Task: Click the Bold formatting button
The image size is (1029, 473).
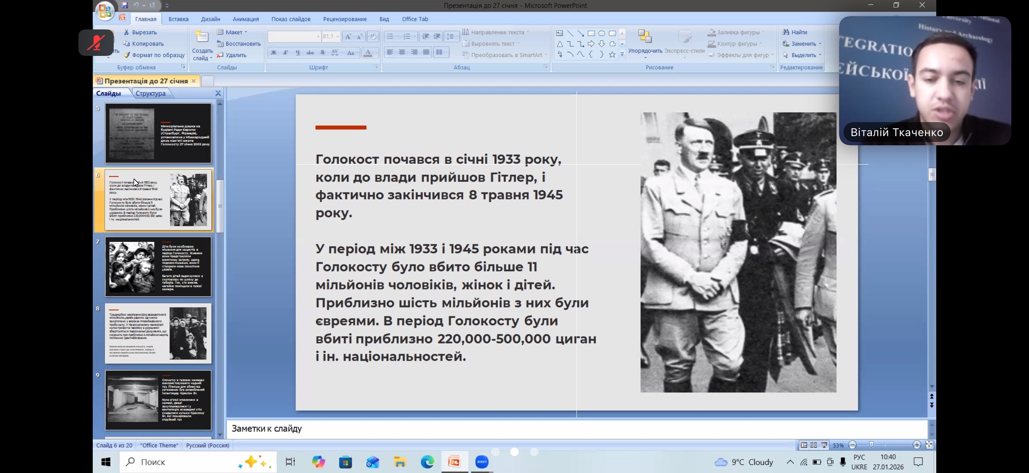Action: 274,53
